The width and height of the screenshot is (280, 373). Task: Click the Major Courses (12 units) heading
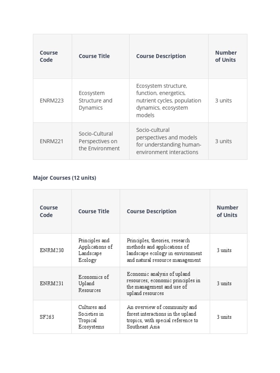point(65,178)
